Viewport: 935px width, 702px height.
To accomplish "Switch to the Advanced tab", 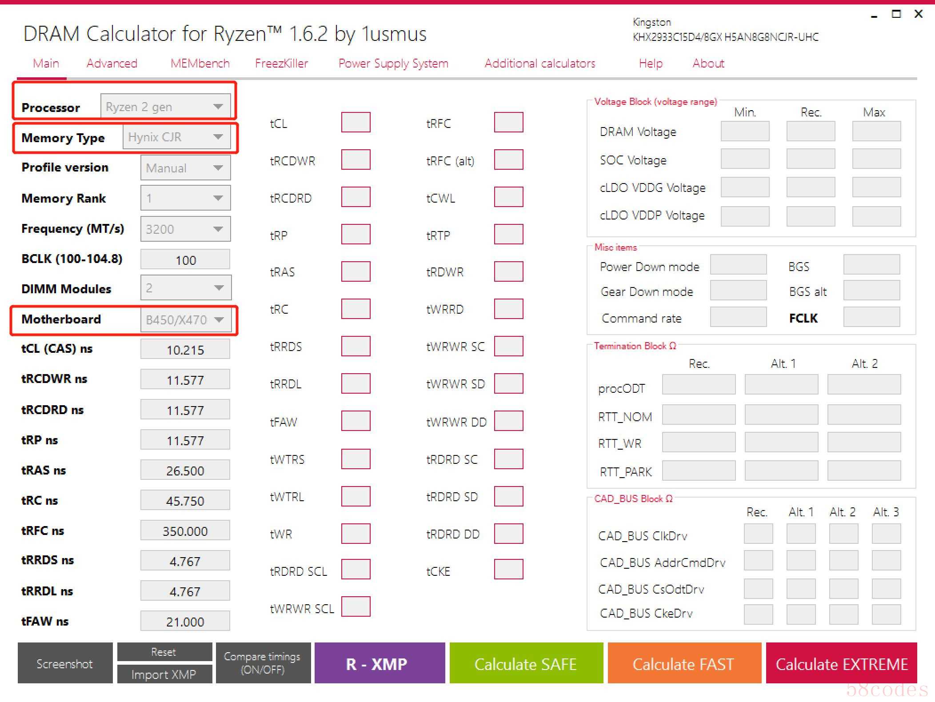I will click(112, 63).
